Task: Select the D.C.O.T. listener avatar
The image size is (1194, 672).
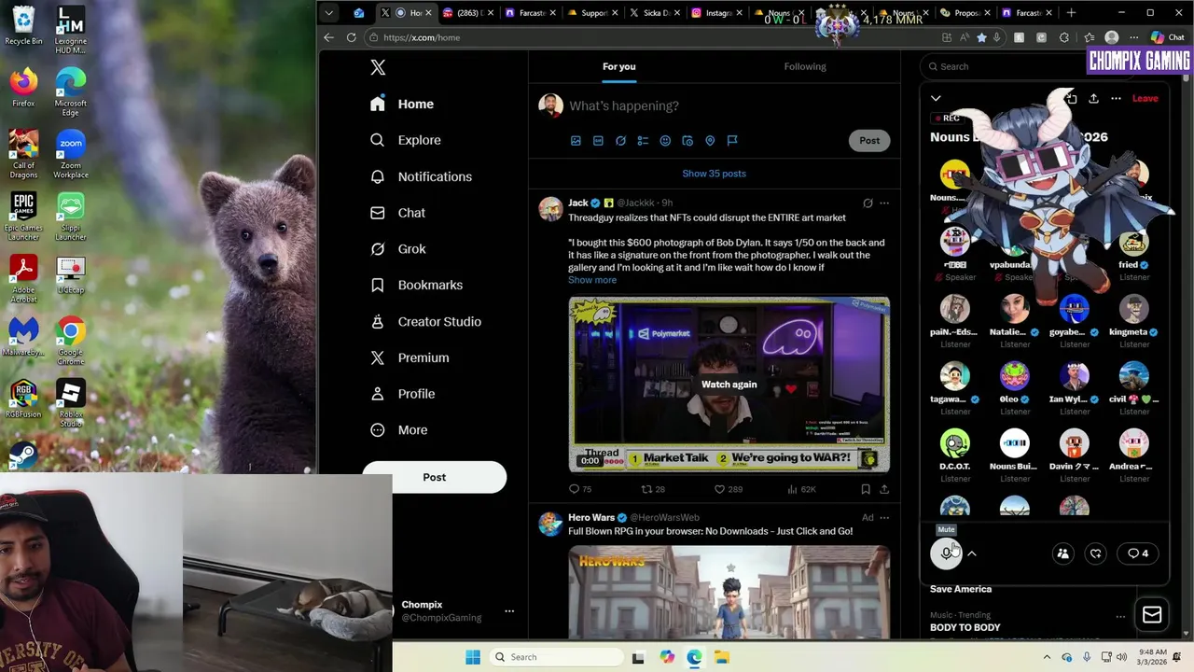Action: click(x=955, y=443)
